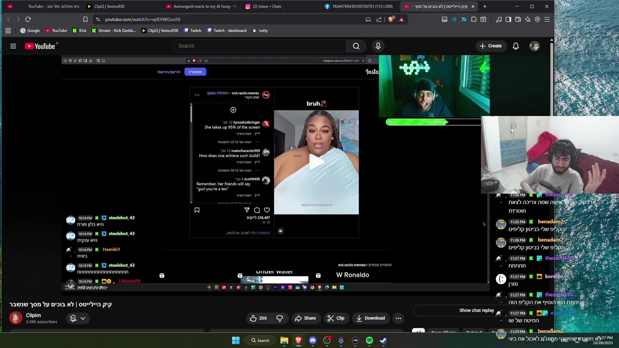Click the Clipim channel avatar
Screen dimensions: 619x348
(16, 318)
